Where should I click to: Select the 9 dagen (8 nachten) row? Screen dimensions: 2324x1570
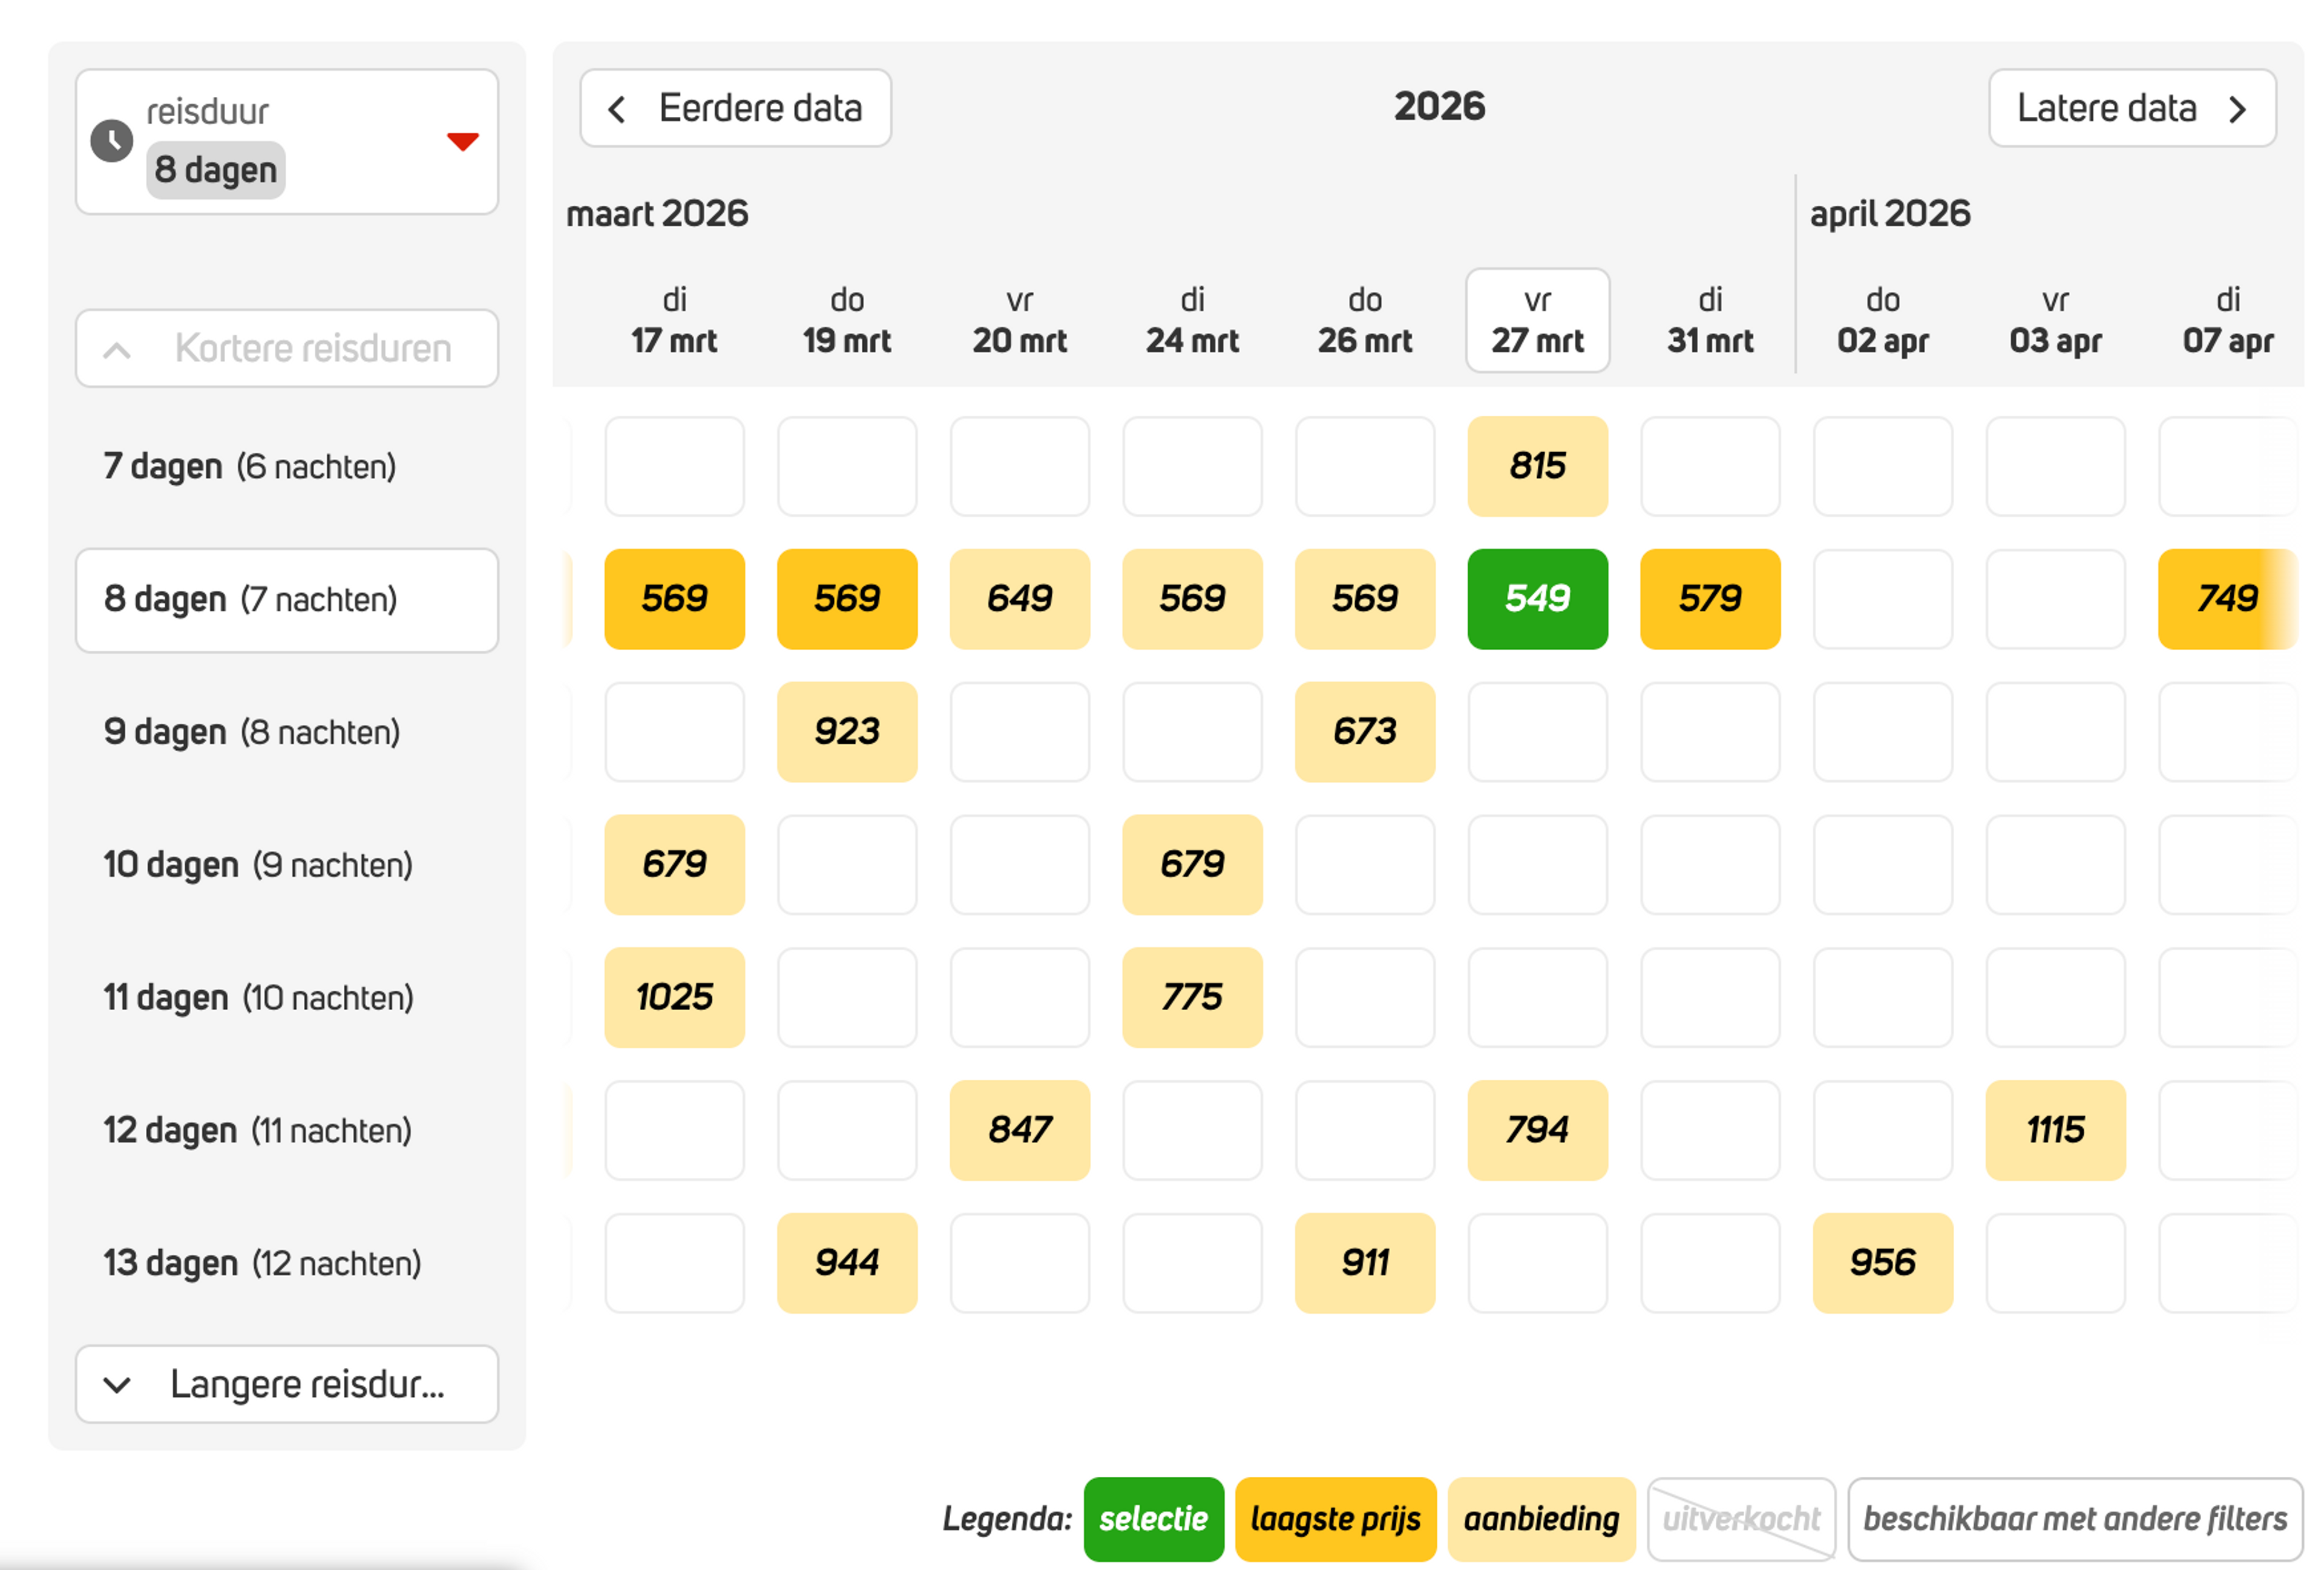pos(252,732)
